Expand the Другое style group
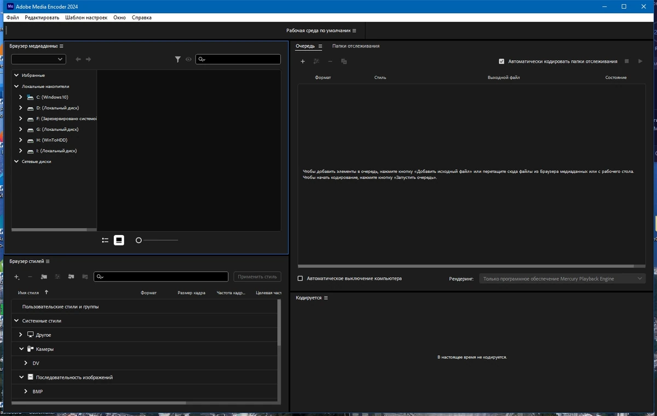Image resolution: width=657 pixels, height=416 pixels. pyautogui.click(x=21, y=335)
